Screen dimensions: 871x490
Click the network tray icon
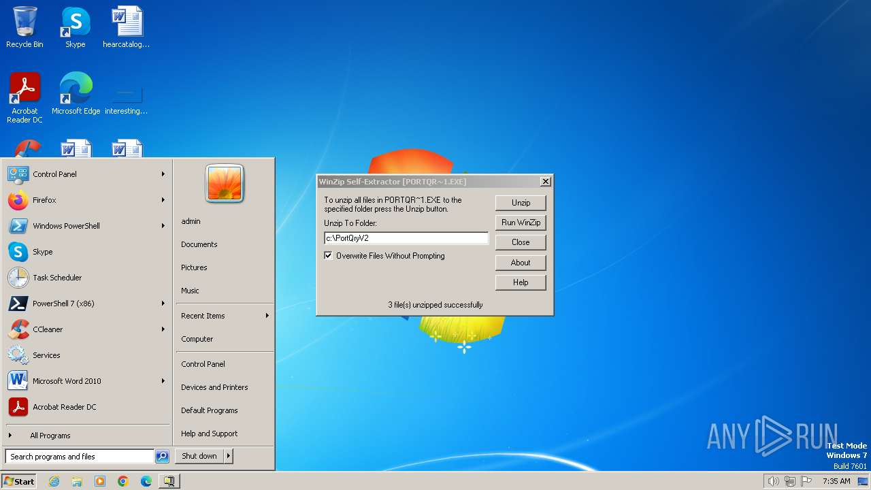(x=790, y=481)
